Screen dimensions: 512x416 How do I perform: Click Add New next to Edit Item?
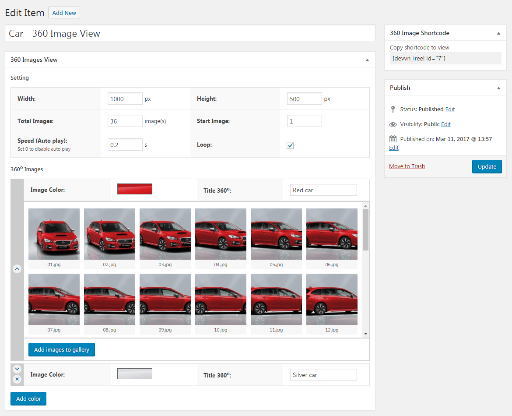coord(64,13)
